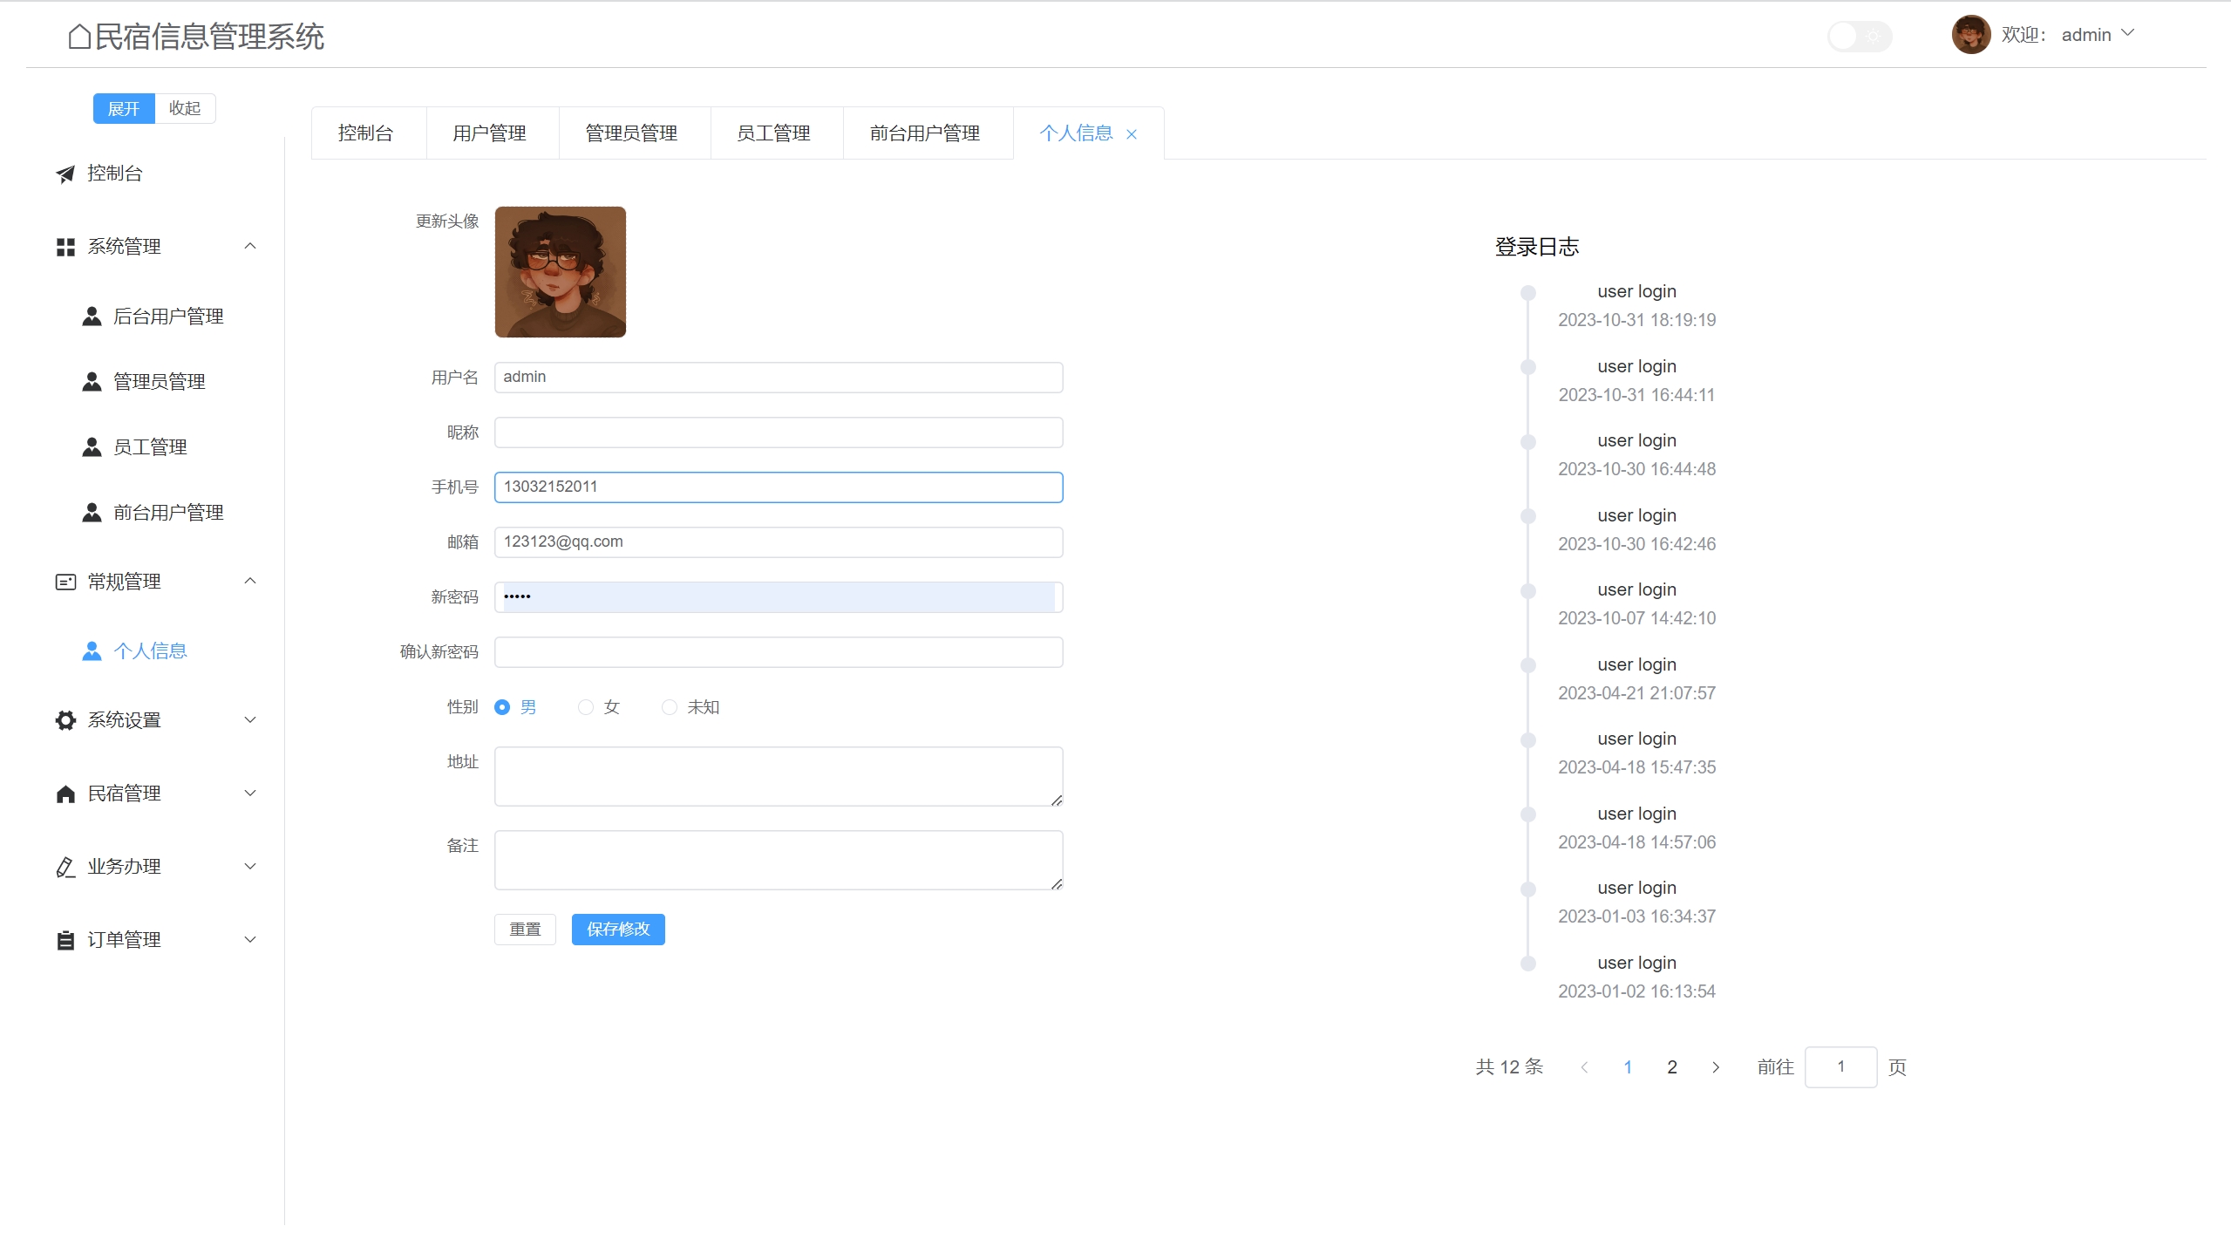2231x1233 pixels.
Task: Click the gear icon for 系统设置
Action: click(65, 720)
